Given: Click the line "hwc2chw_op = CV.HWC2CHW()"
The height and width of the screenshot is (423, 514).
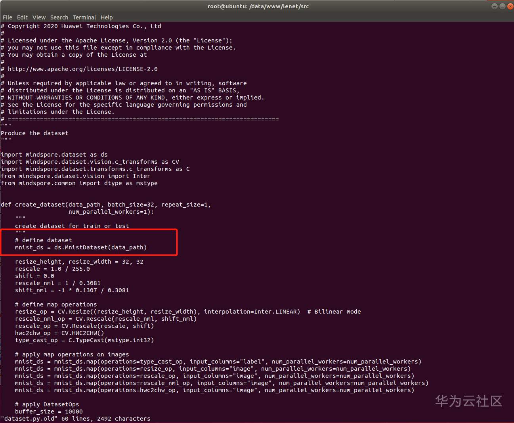Looking at the screenshot, I should click(x=59, y=333).
